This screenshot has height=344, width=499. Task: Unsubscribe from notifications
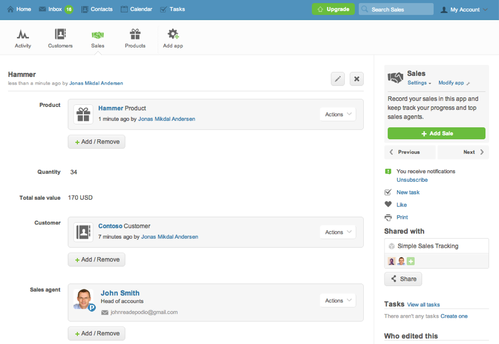pos(412,180)
